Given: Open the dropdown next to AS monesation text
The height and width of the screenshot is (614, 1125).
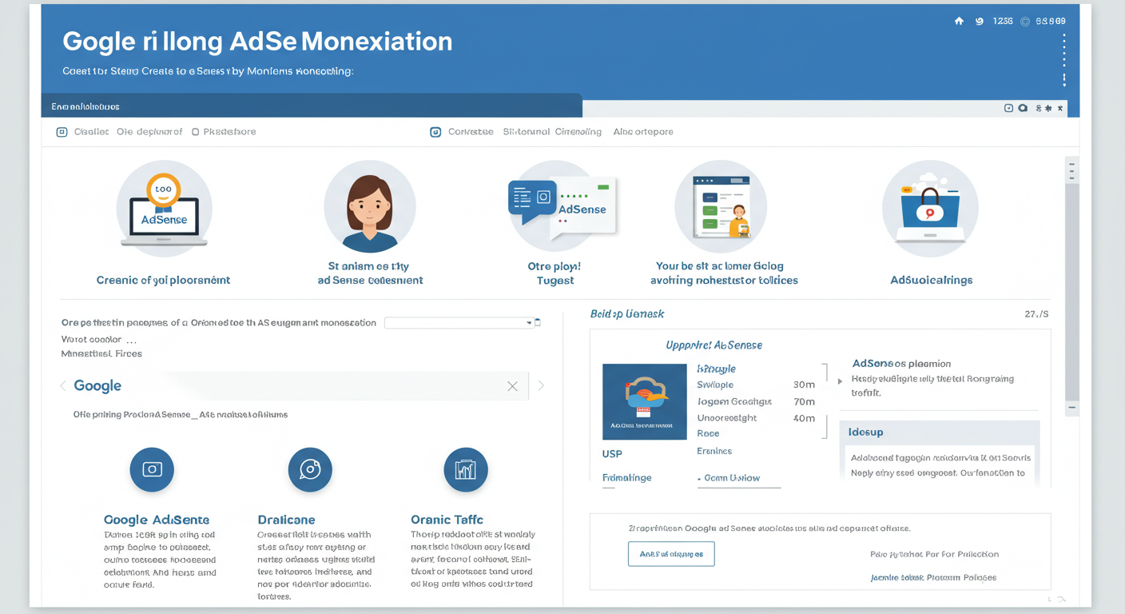Looking at the screenshot, I should [x=459, y=323].
